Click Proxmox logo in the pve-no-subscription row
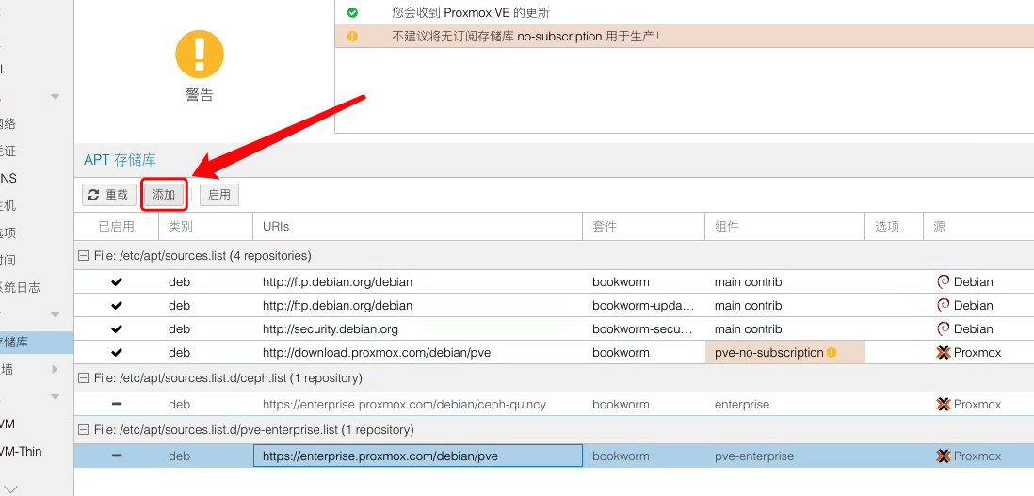 coord(943,352)
